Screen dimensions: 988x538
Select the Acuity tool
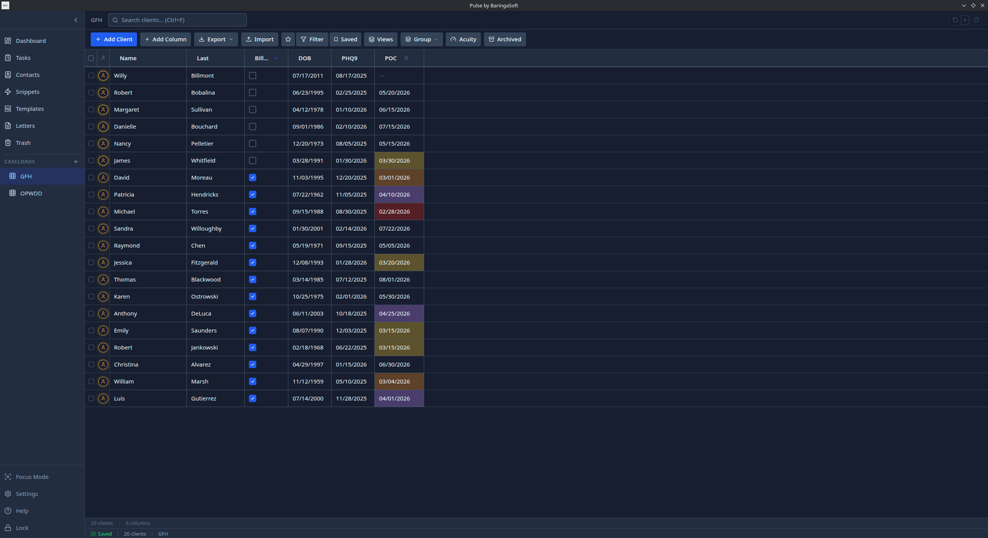463,39
